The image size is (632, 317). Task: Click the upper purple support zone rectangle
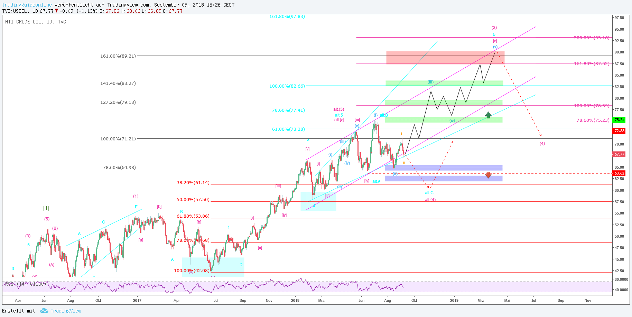(444, 168)
